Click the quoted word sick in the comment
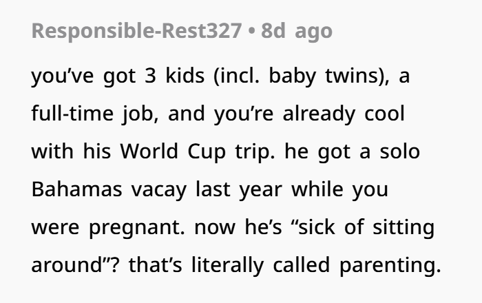Image resolution: width=482 pixels, height=303 pixels. tap(317, 227)
